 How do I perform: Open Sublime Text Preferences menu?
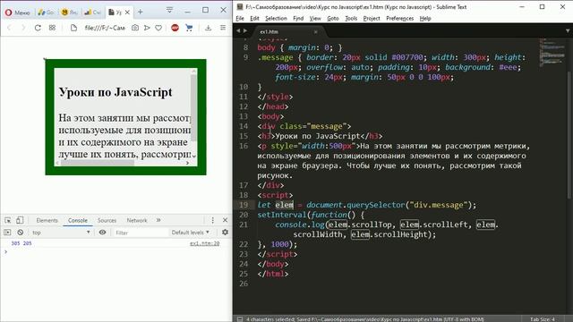400,18
